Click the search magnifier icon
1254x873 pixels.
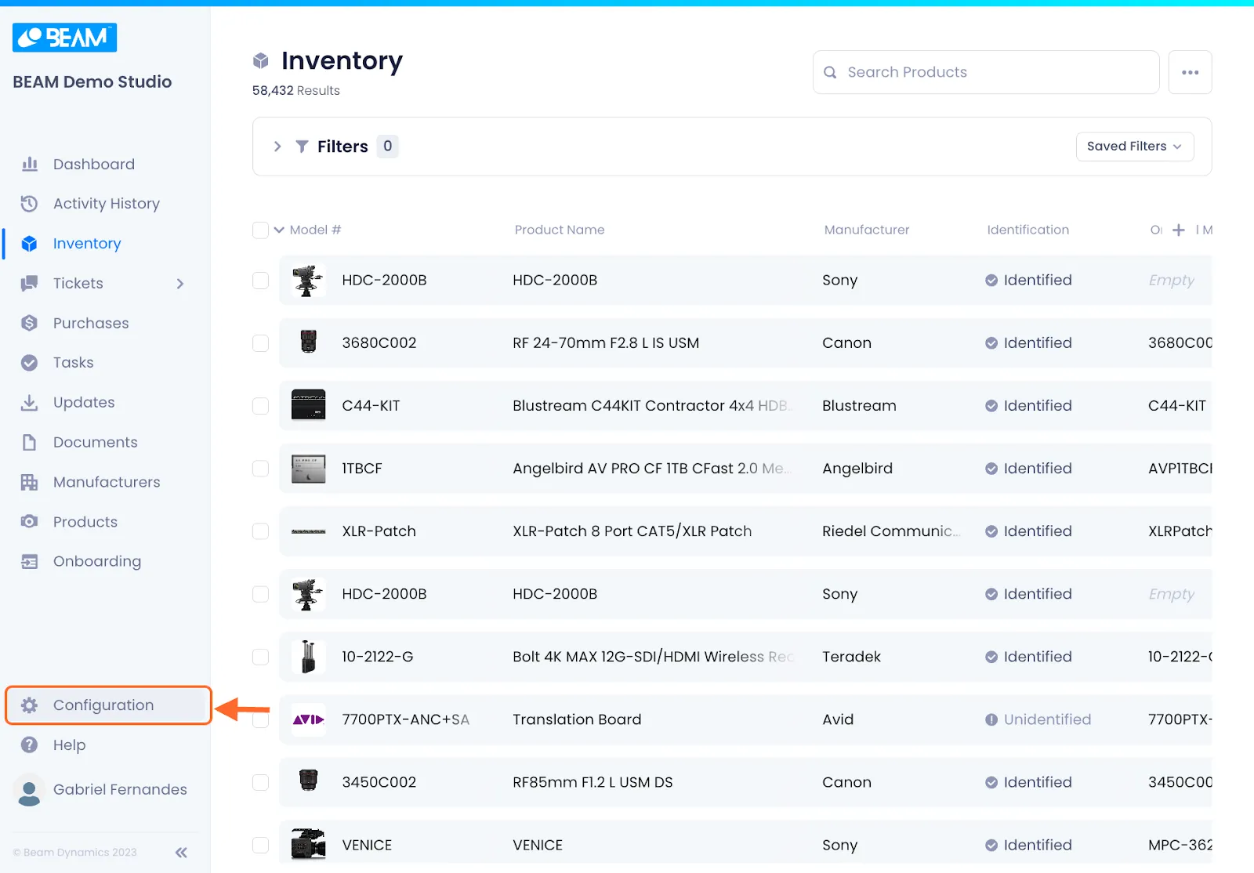point(830,72)
